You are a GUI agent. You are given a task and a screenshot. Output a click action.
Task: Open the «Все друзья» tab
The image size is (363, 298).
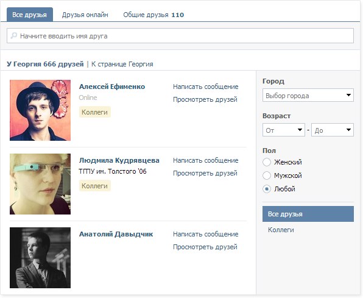30,15
